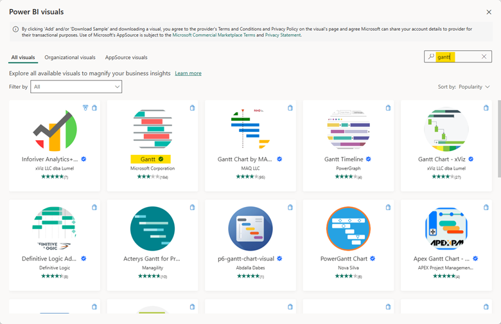501x324 pixels.
Task: Click the Nova Silva publisher text
Action: (x=348, y=267)
